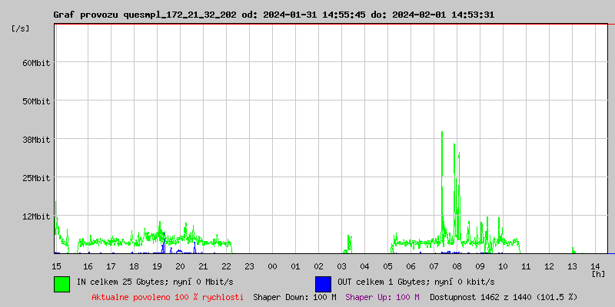Image resolution: width=615 pixels, height=307 pixels.
Task: Click the 07 hour label on x-axis
Action: point(434,266)
